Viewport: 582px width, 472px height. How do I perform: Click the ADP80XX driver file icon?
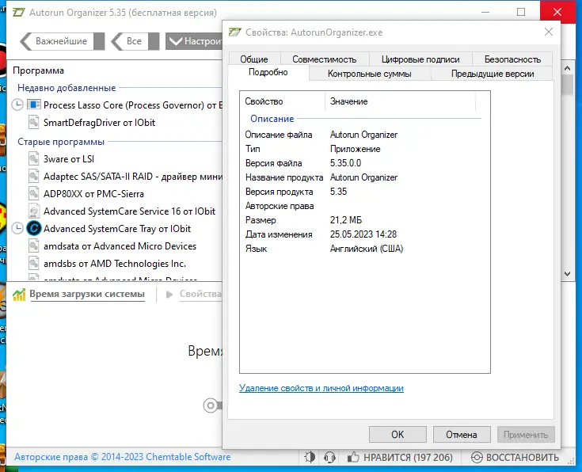(34, 194)
